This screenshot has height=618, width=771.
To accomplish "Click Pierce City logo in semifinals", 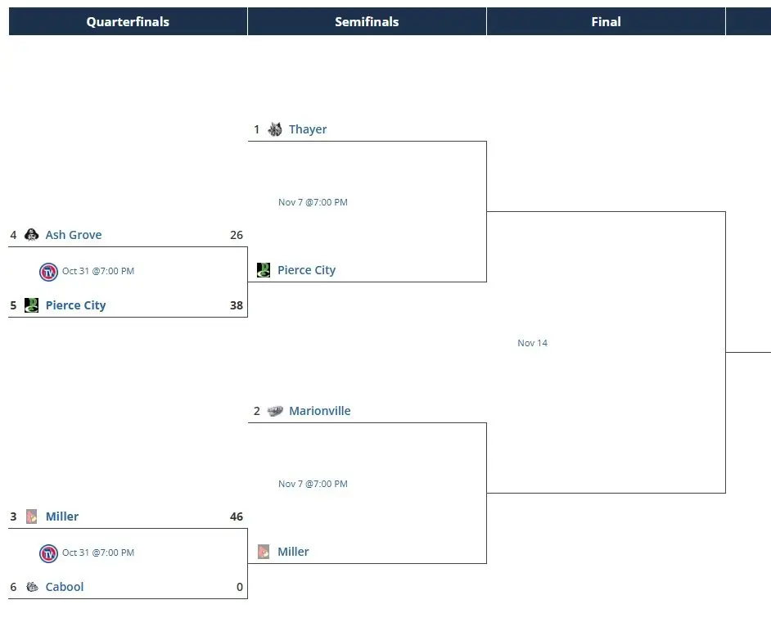I will (264, 270).
